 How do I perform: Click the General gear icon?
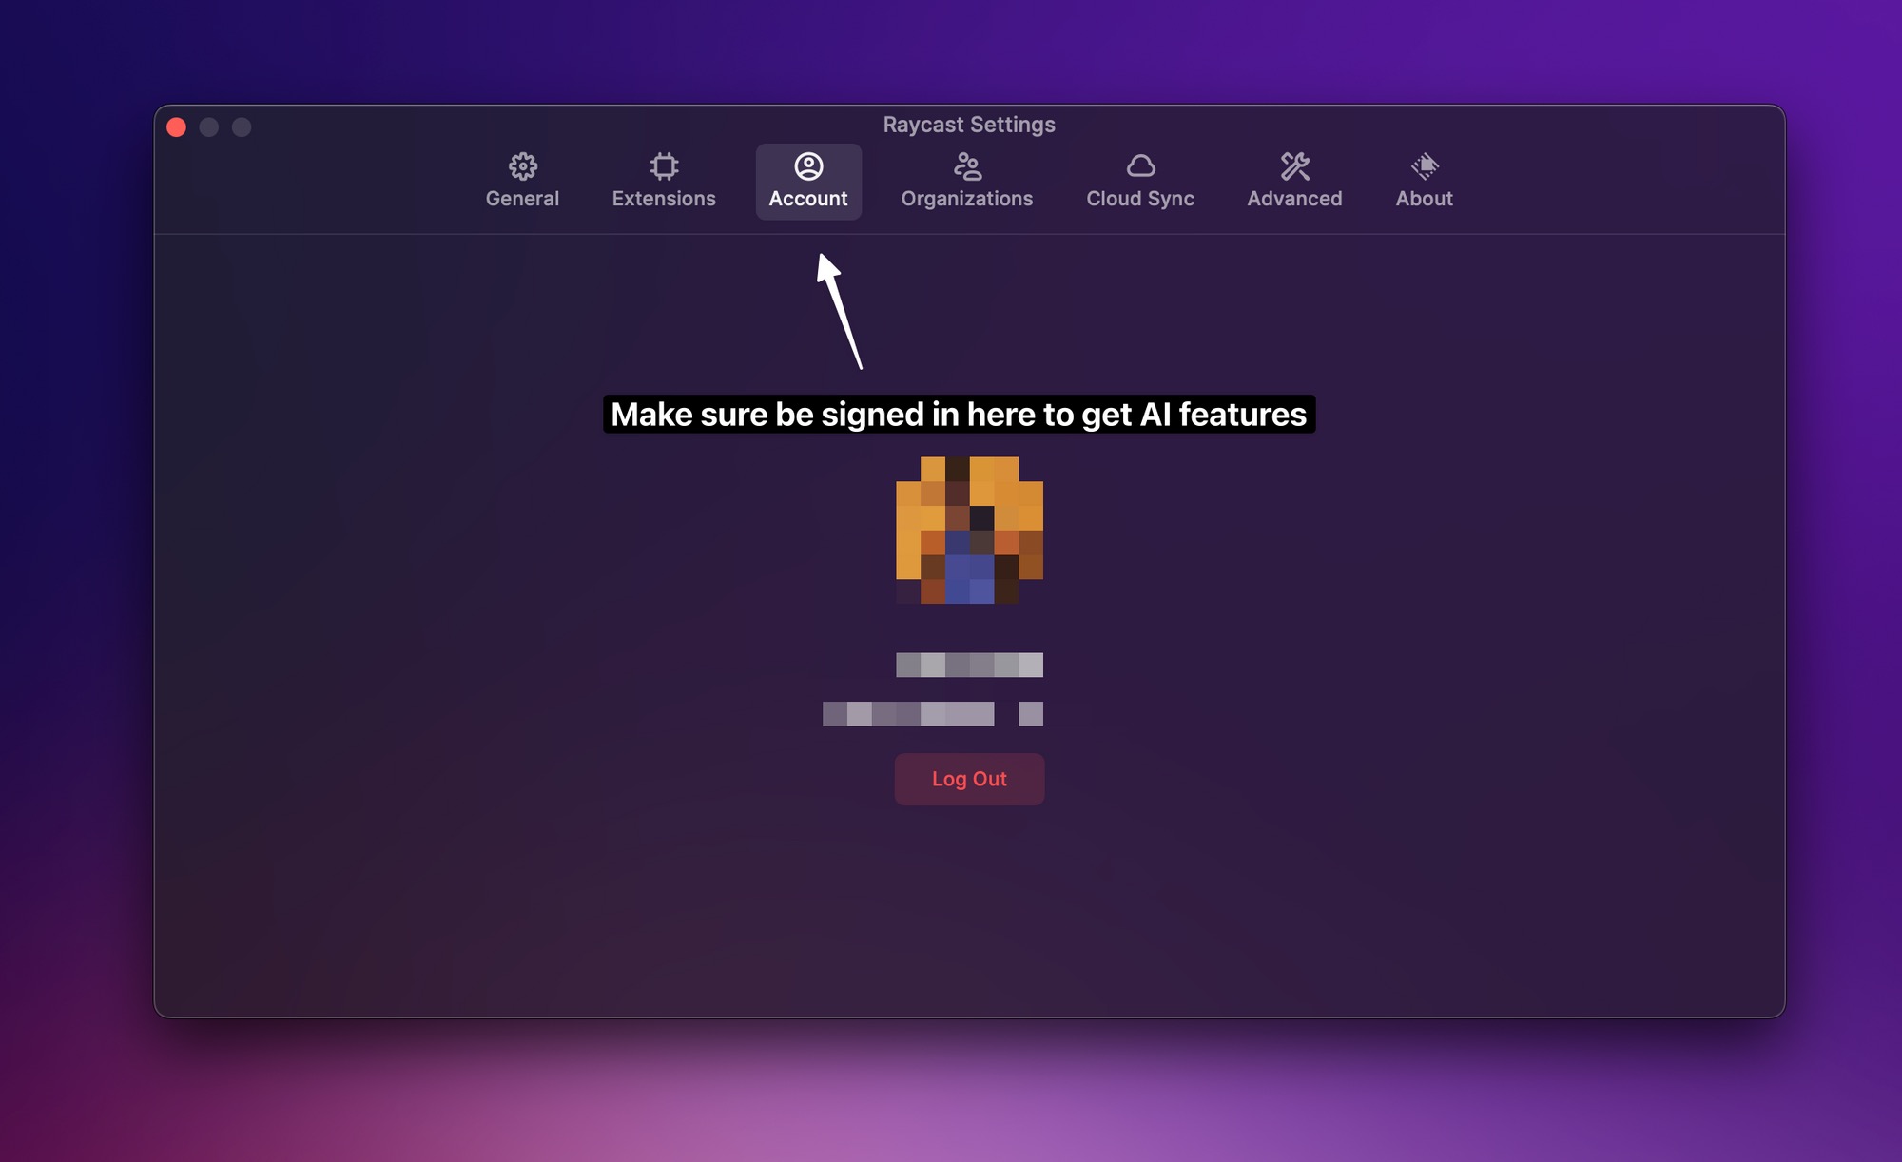click(522, 166)
